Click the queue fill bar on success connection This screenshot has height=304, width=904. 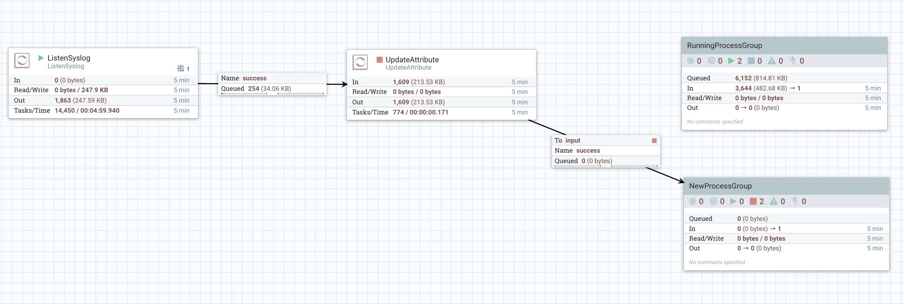coord(272,94)
